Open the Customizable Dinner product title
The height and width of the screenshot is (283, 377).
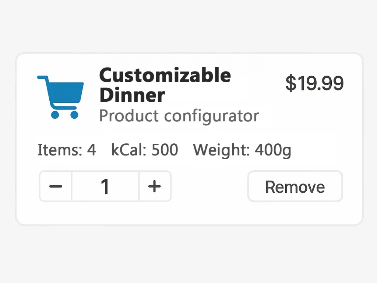pos(165,85)
